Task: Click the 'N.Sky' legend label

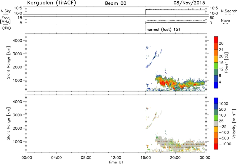Action: coord(6,11)
